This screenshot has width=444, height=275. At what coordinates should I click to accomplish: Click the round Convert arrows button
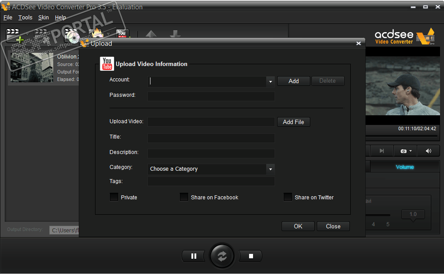click(x=222, y=256)
